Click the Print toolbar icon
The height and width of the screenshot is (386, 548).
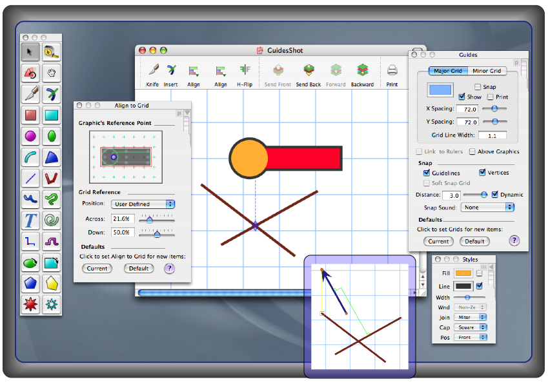point(392,75)
